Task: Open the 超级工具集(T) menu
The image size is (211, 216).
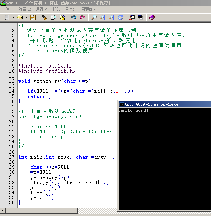Action: (65, 9)
